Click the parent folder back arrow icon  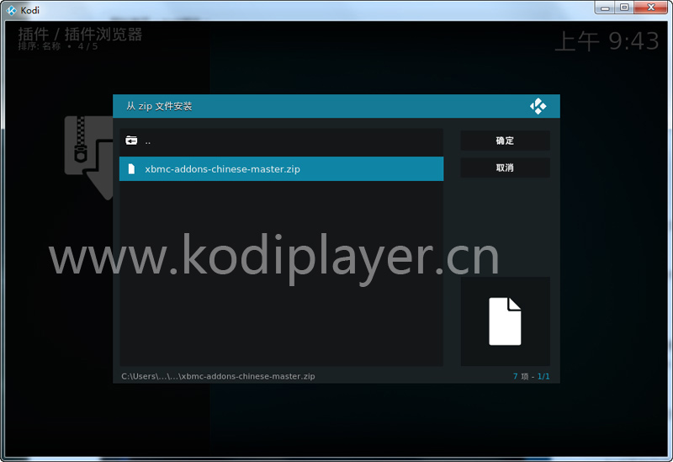(131, 141)
